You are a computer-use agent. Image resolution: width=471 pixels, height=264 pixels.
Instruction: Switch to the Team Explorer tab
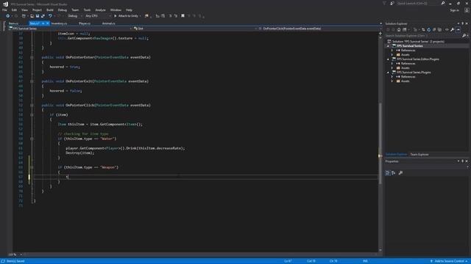(419, 155)
